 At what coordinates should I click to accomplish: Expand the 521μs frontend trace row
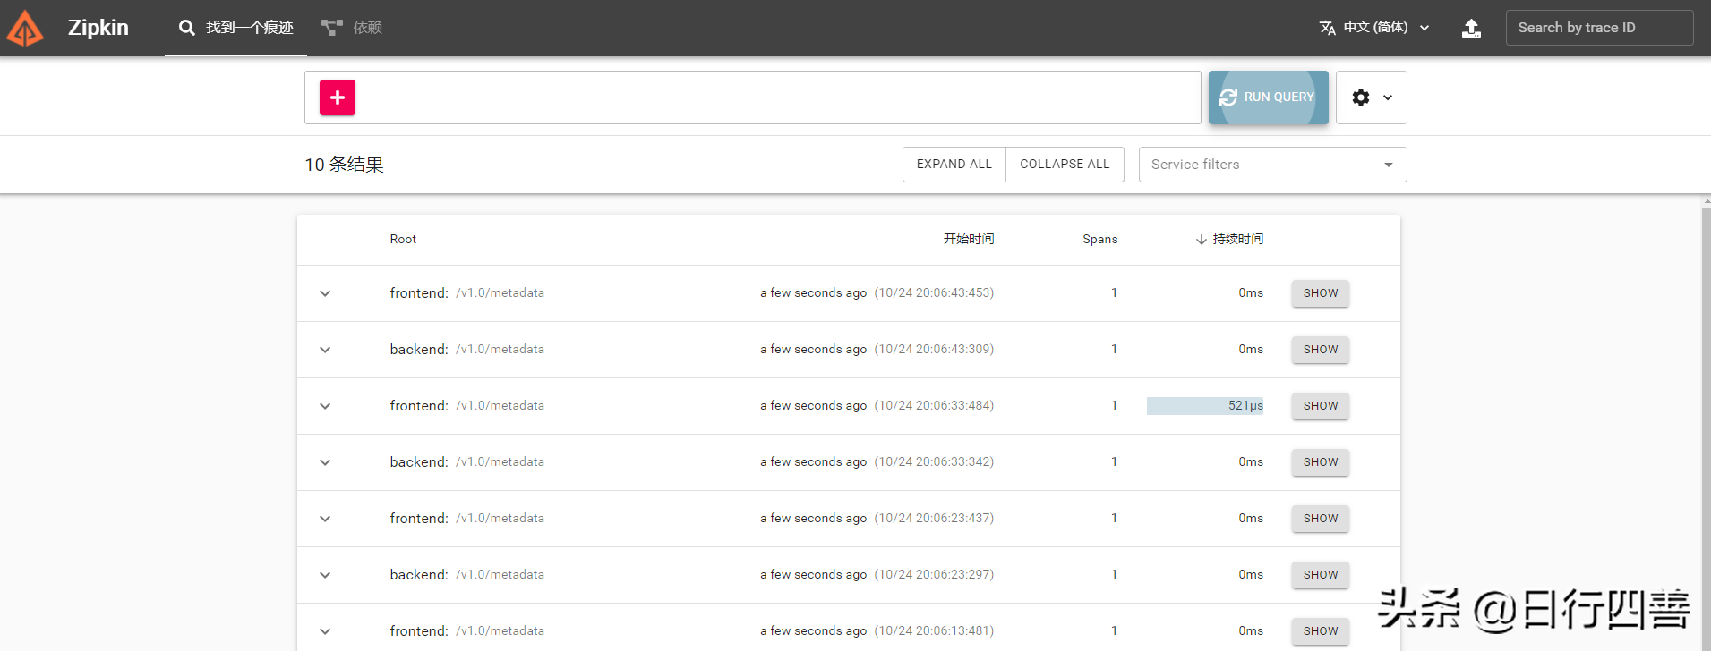pos(325,406)
